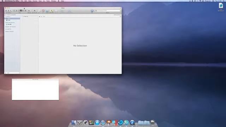
Task: Click the toolbar search field
Action: tap(108, 11)
